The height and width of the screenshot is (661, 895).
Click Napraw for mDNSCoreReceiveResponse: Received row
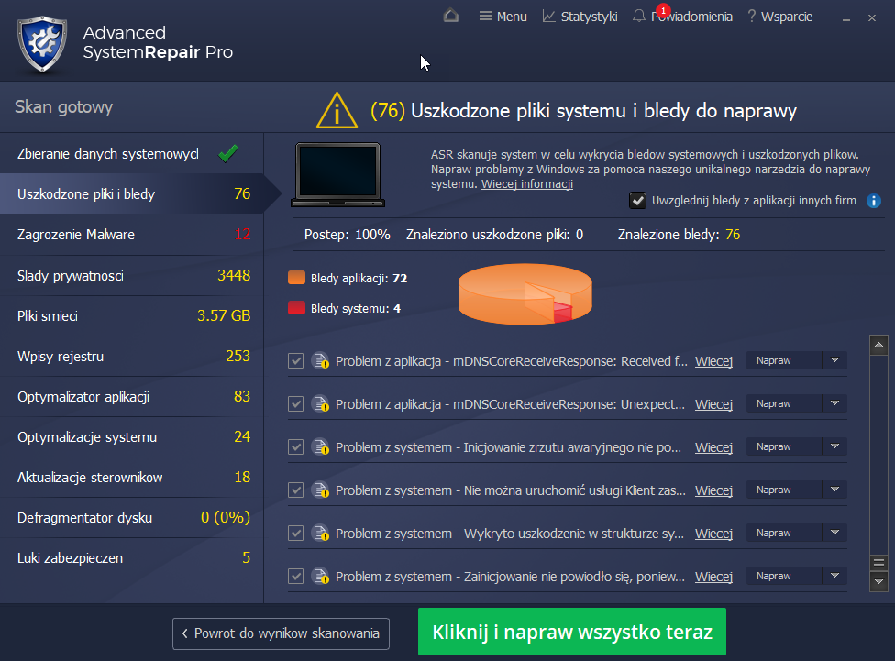pos(784,360)
